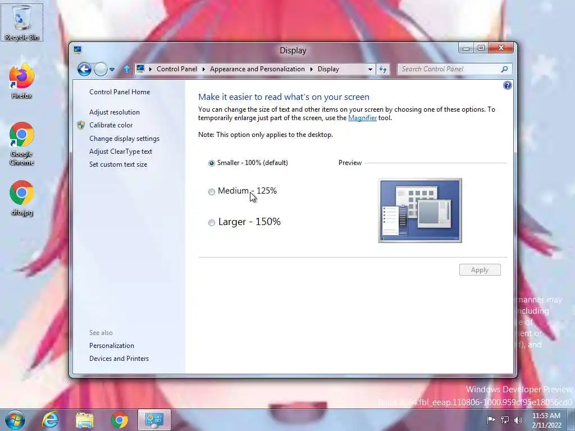575x431 pixels.
Task: Go to Control Panel breadcrumb
Action: tap(177, 69)
